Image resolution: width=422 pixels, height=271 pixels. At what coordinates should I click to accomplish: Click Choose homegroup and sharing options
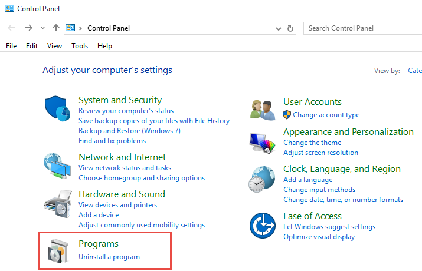click(142, 178)
